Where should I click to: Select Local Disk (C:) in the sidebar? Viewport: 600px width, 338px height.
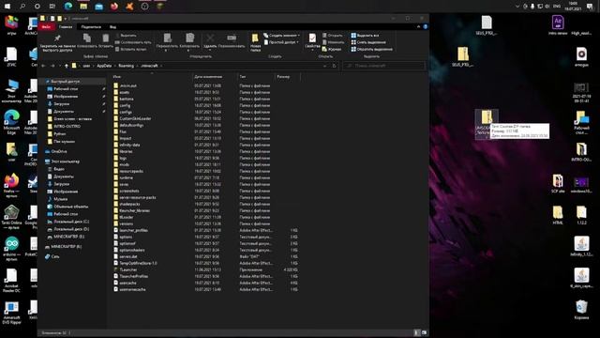tap(71, 222)
